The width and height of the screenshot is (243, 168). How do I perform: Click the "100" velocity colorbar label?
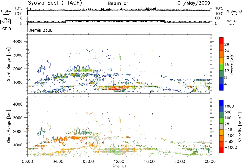(228, 118)
